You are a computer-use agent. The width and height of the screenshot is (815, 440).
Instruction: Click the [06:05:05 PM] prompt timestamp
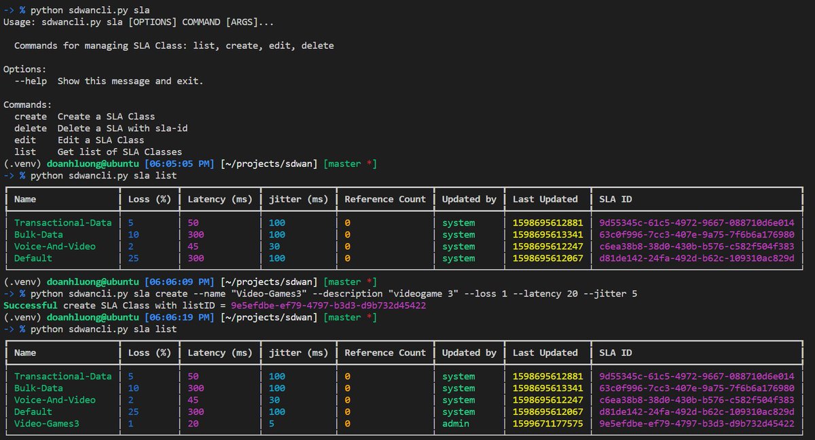(x=180, y=164)
